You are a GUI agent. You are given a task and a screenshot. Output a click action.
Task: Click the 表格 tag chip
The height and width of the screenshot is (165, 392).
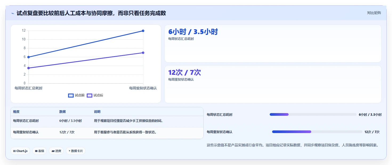point(39,151)
